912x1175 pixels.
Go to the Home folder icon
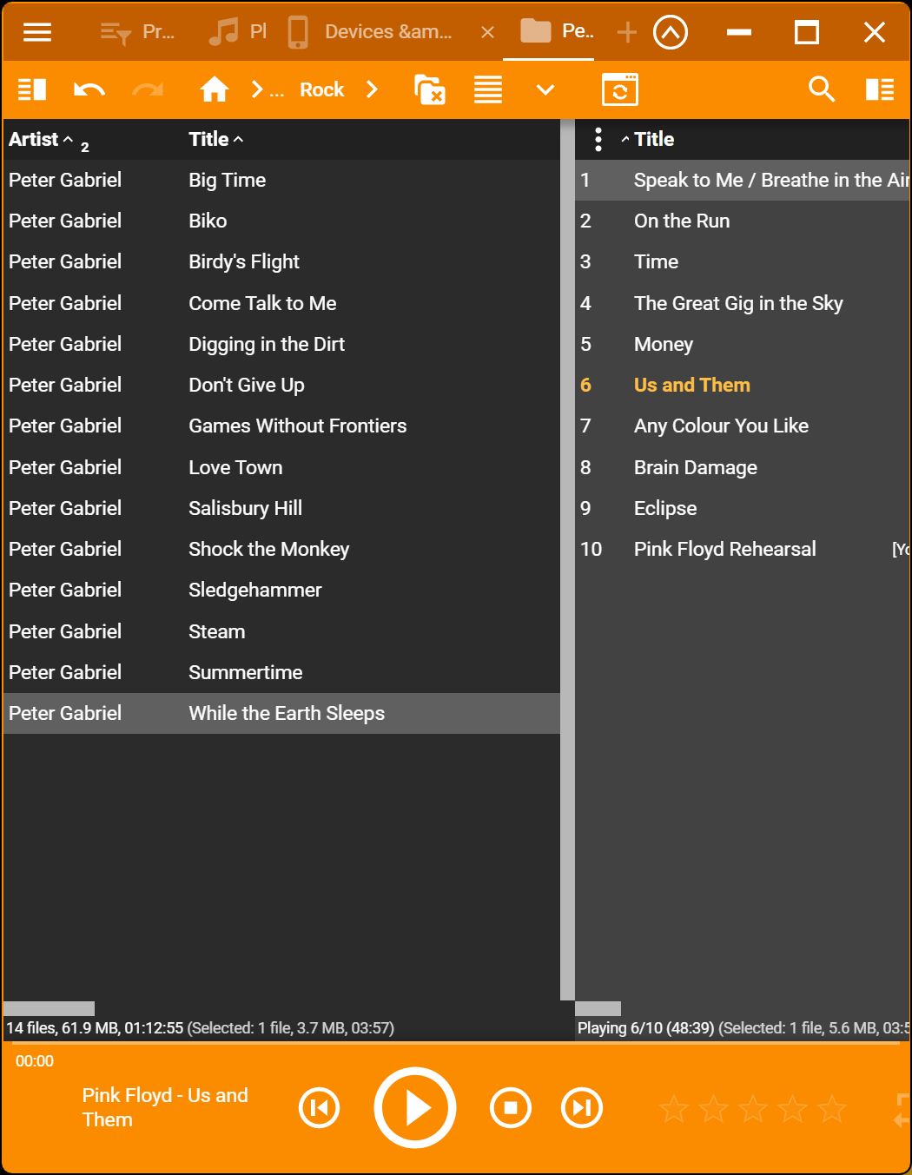(214, 89)
